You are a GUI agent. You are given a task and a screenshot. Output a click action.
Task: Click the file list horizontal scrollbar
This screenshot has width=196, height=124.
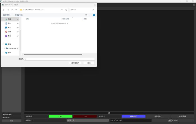tap(53, 54)
